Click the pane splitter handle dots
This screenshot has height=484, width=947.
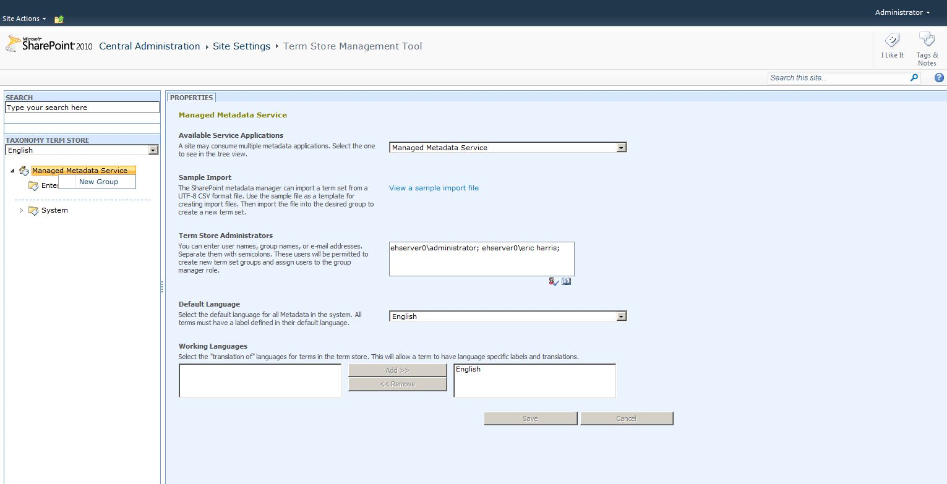162,287
